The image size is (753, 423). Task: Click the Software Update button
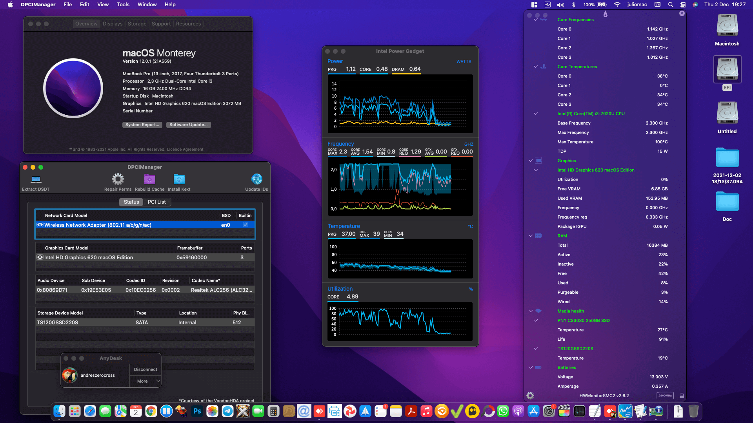coord(189,125)
